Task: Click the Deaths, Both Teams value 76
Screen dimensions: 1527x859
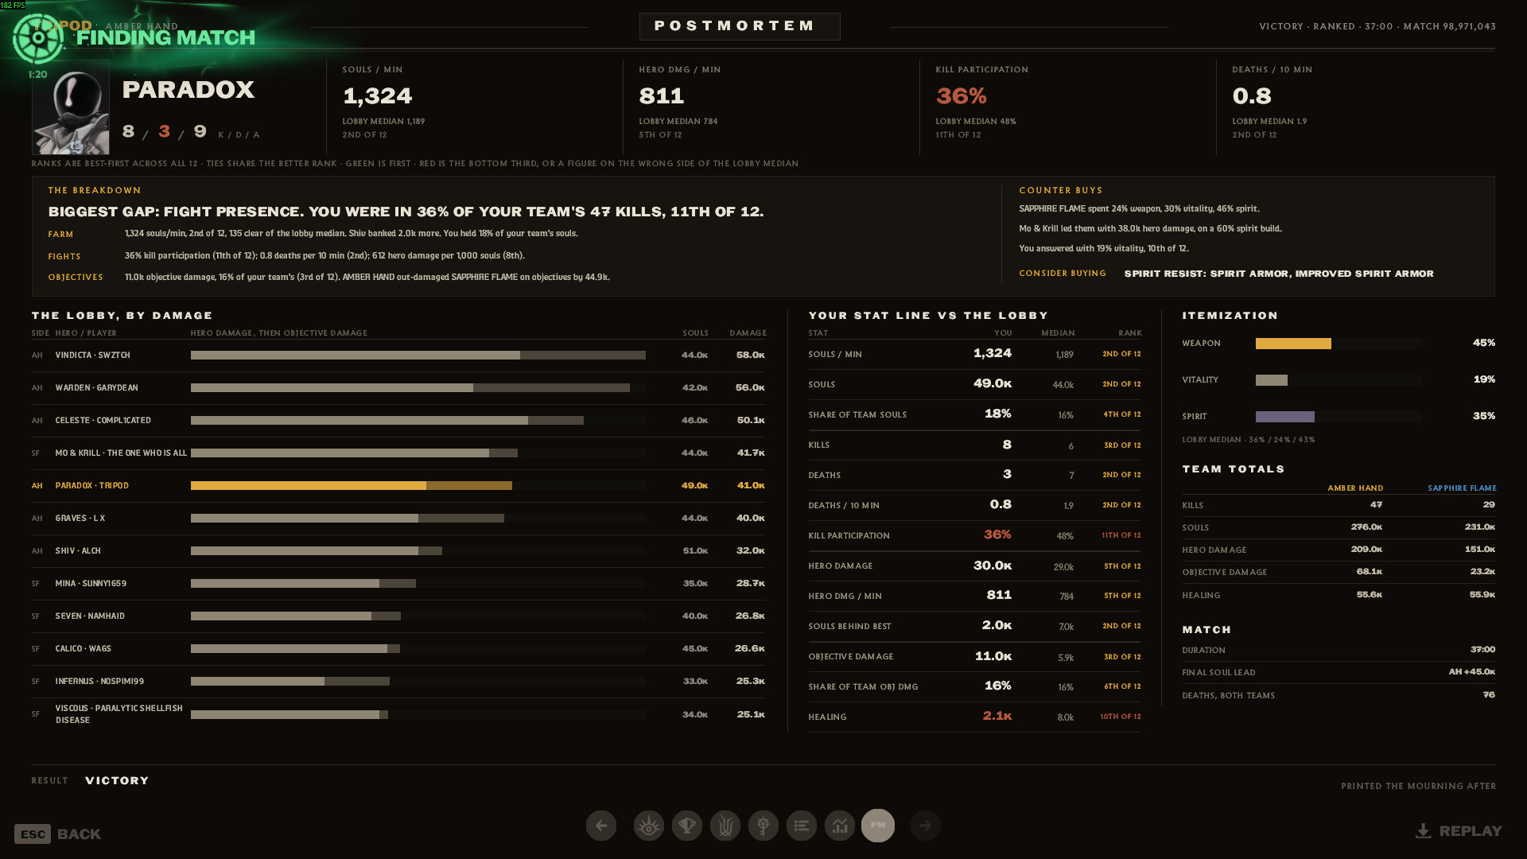Action: [1489, 695]
